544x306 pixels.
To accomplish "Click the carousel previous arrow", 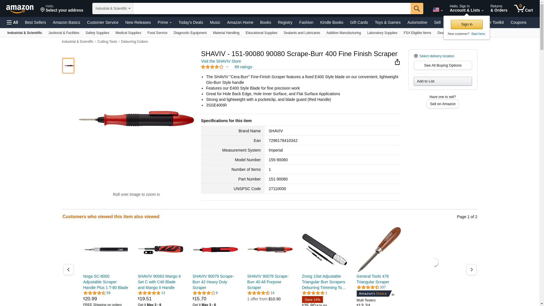I will tap(68, 269).
